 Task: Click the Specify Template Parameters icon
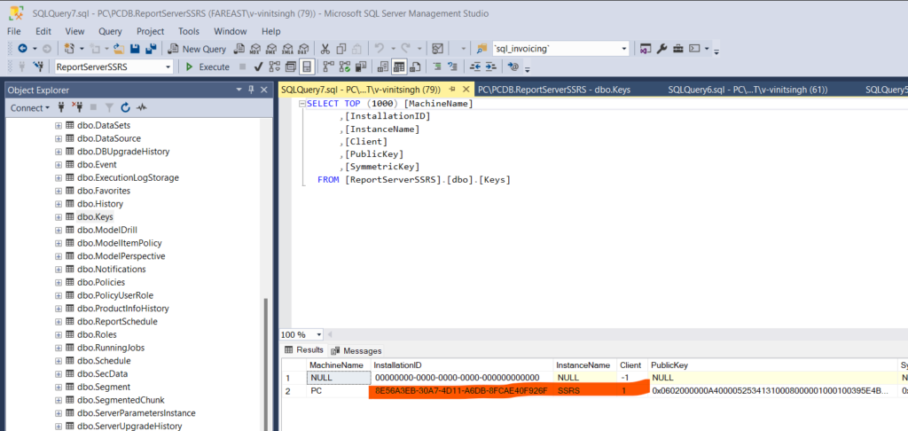(513, 67)
